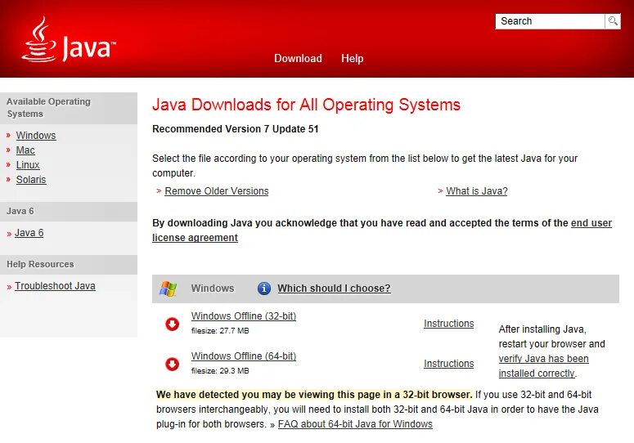The height and width of the screenshot is (443, 634).
Task: Open Instructions link for 32-bit download
Action: [x=449, y=324]
